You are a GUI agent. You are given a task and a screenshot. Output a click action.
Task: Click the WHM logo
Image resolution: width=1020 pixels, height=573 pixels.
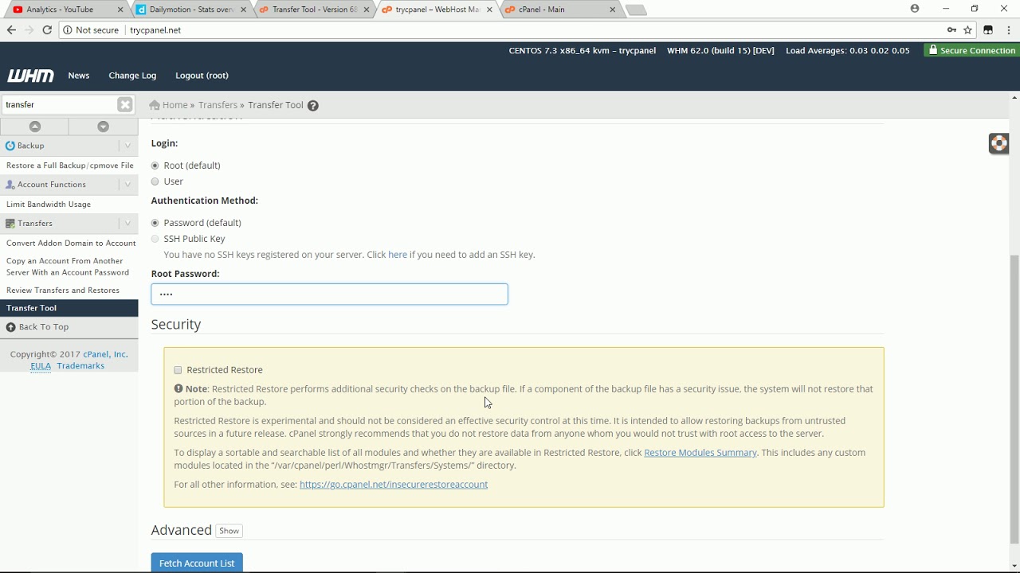(x=30, y=76)
